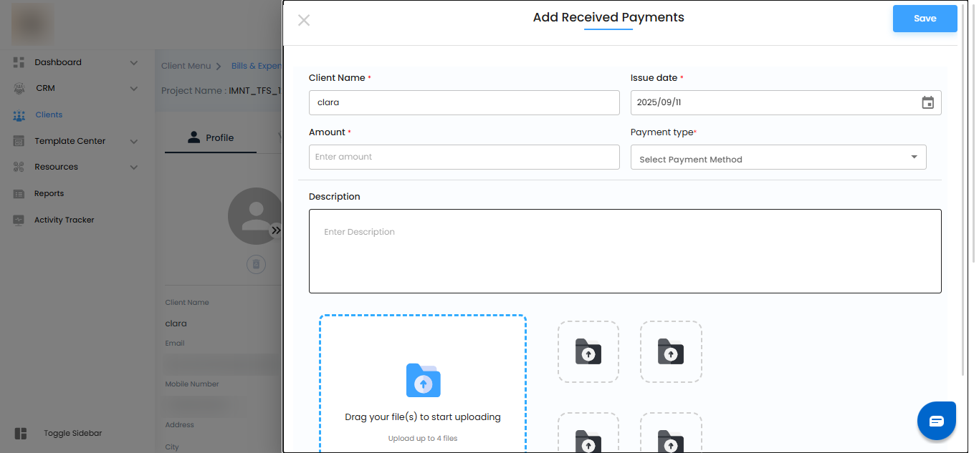This screenshot has width=979, height=453.
Task: Open the Dashboard sidebar item
Action: click(58, 62)
